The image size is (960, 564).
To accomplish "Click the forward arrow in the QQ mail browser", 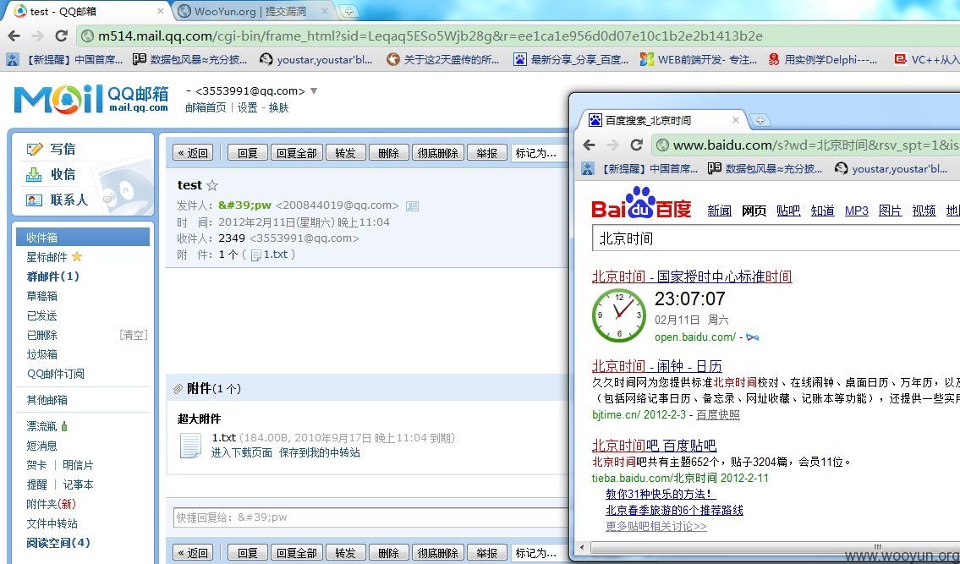I will click(37, 36).
